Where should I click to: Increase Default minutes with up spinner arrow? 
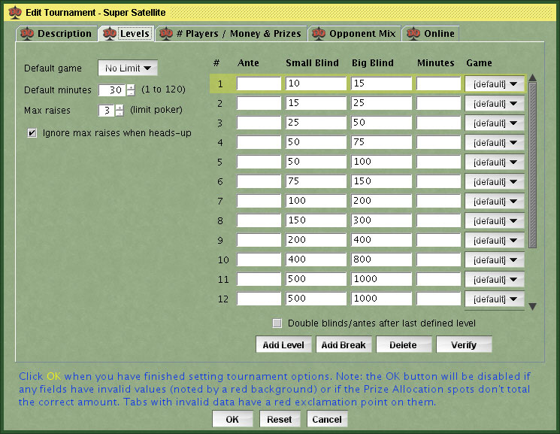click(130, 86)
